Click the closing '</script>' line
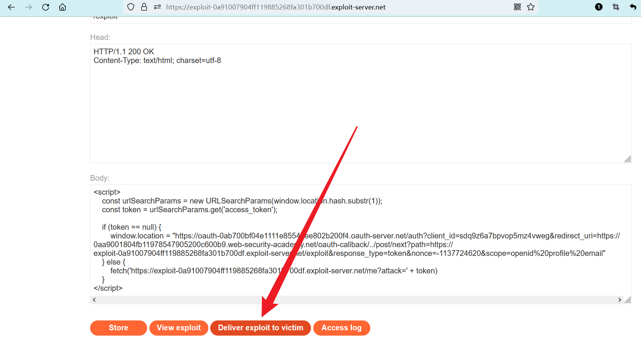Screen dimensions: 641x347 coord(108,288)
